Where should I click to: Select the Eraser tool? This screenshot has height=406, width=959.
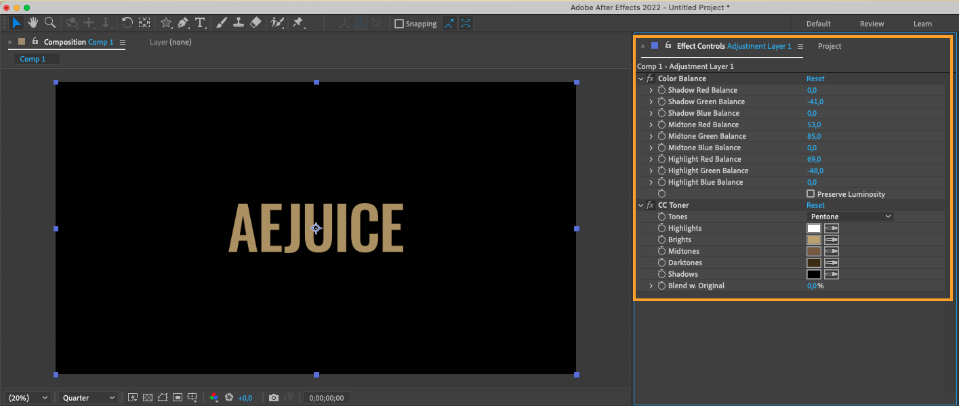pos(256,23)
